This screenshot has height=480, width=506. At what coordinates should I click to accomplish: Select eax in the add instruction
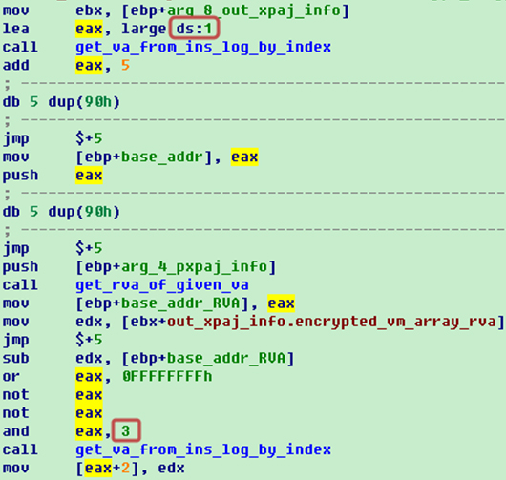(89, 66)
